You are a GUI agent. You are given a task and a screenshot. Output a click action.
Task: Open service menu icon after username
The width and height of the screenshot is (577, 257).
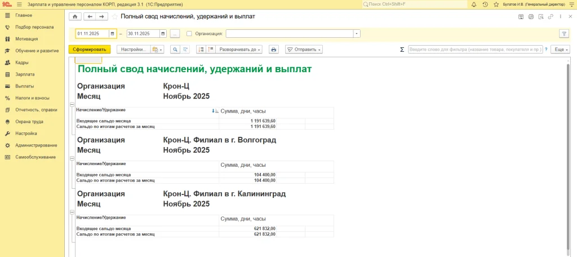pyautogui.click(x=571, y=5)
